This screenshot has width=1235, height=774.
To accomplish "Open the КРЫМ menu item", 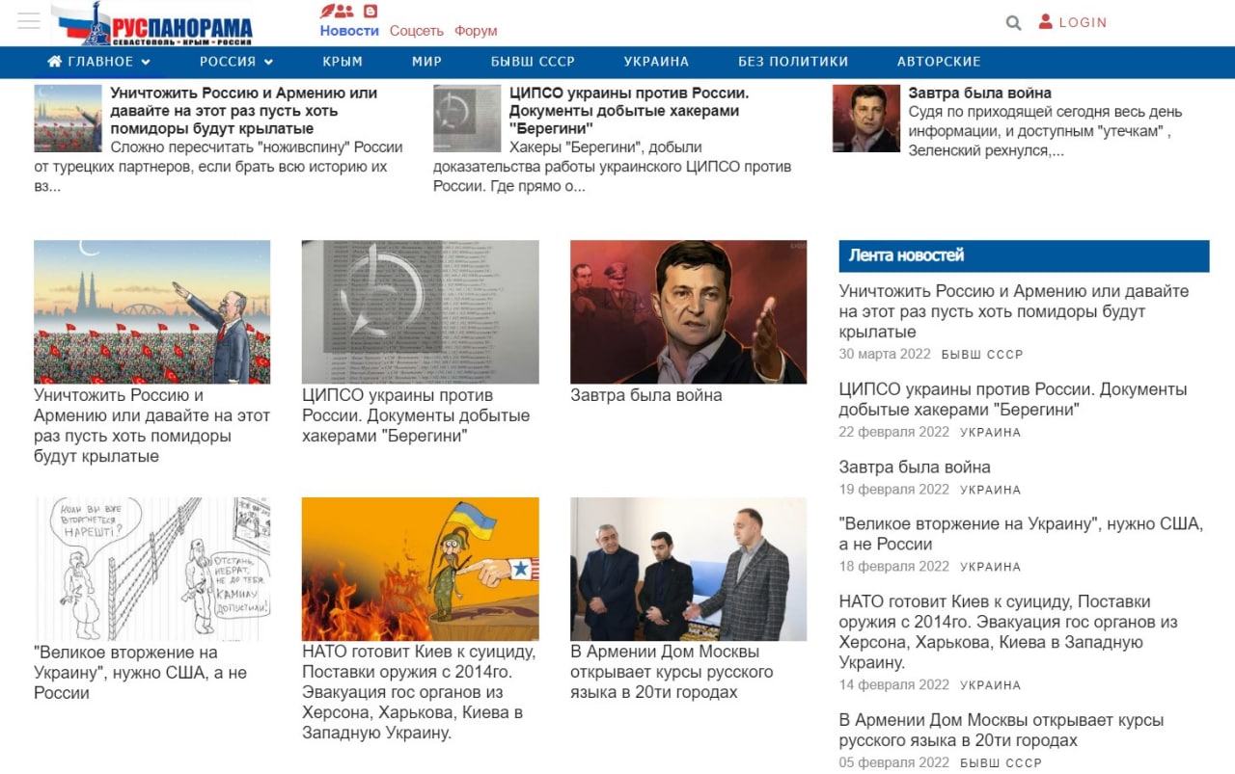I will [343, 62].
